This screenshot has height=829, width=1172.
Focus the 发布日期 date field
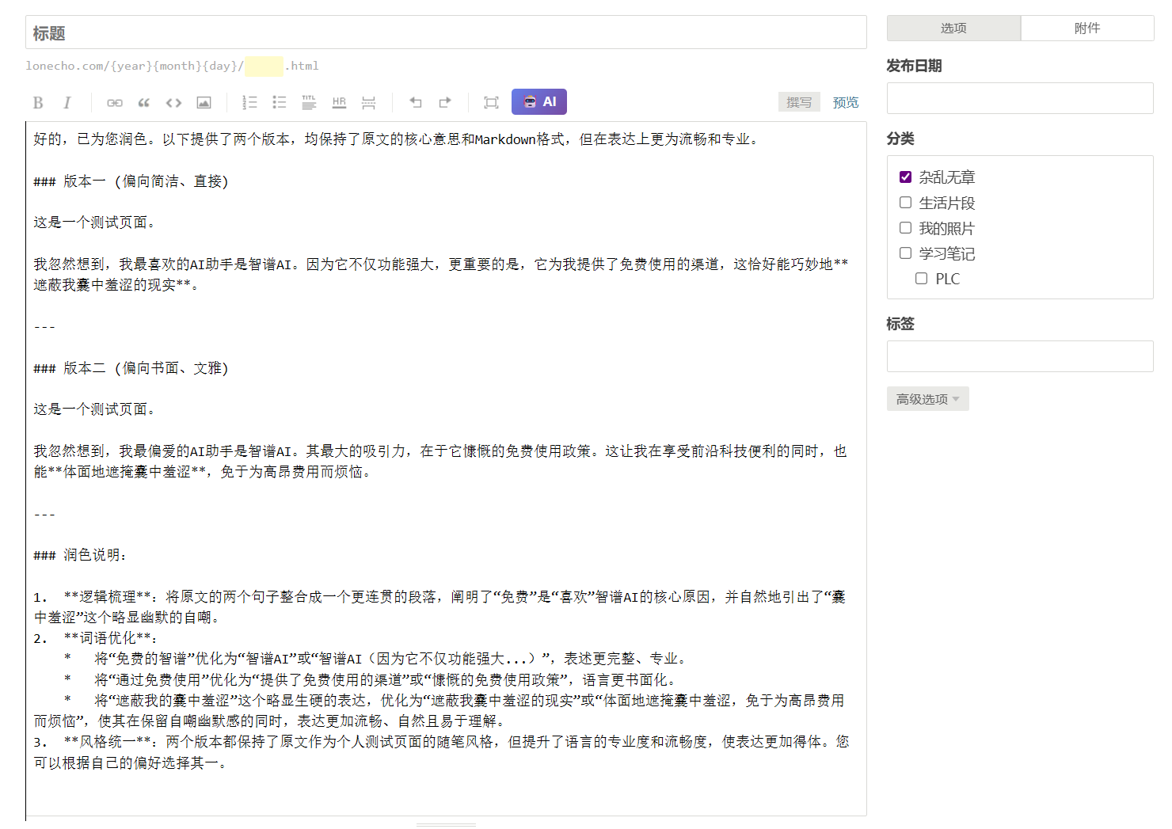click(x=1020, y=99)
